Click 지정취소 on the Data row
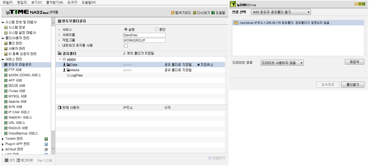Screen dimensions: 369x167 coord(205,65)
